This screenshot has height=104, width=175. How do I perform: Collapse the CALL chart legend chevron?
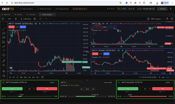[10, 33]
